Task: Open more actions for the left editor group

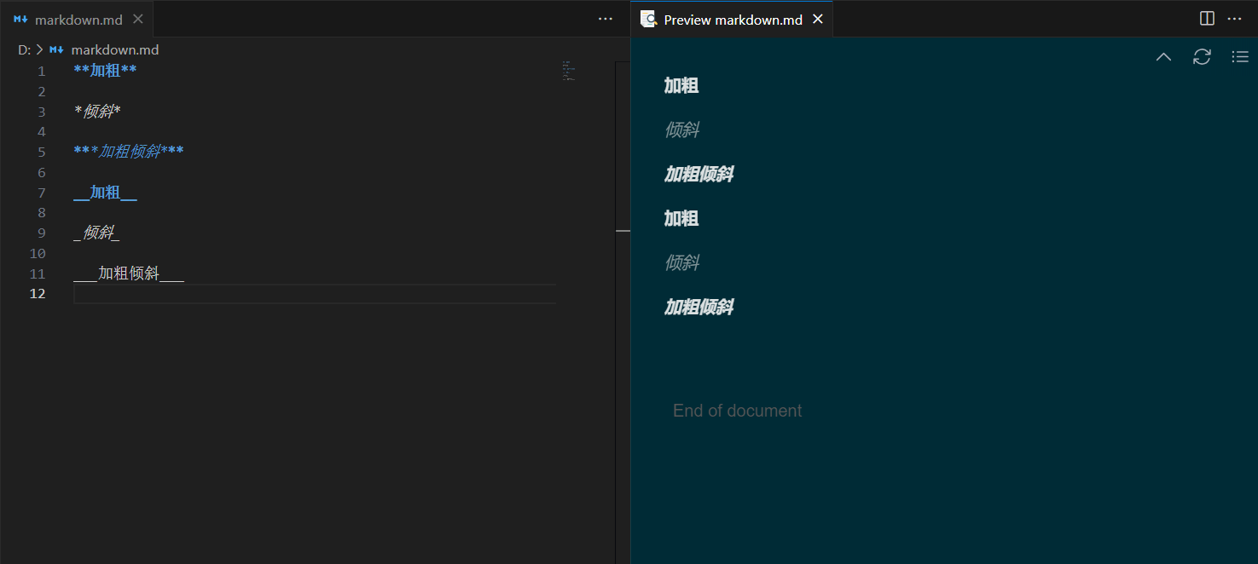Action: coord(606,19)
